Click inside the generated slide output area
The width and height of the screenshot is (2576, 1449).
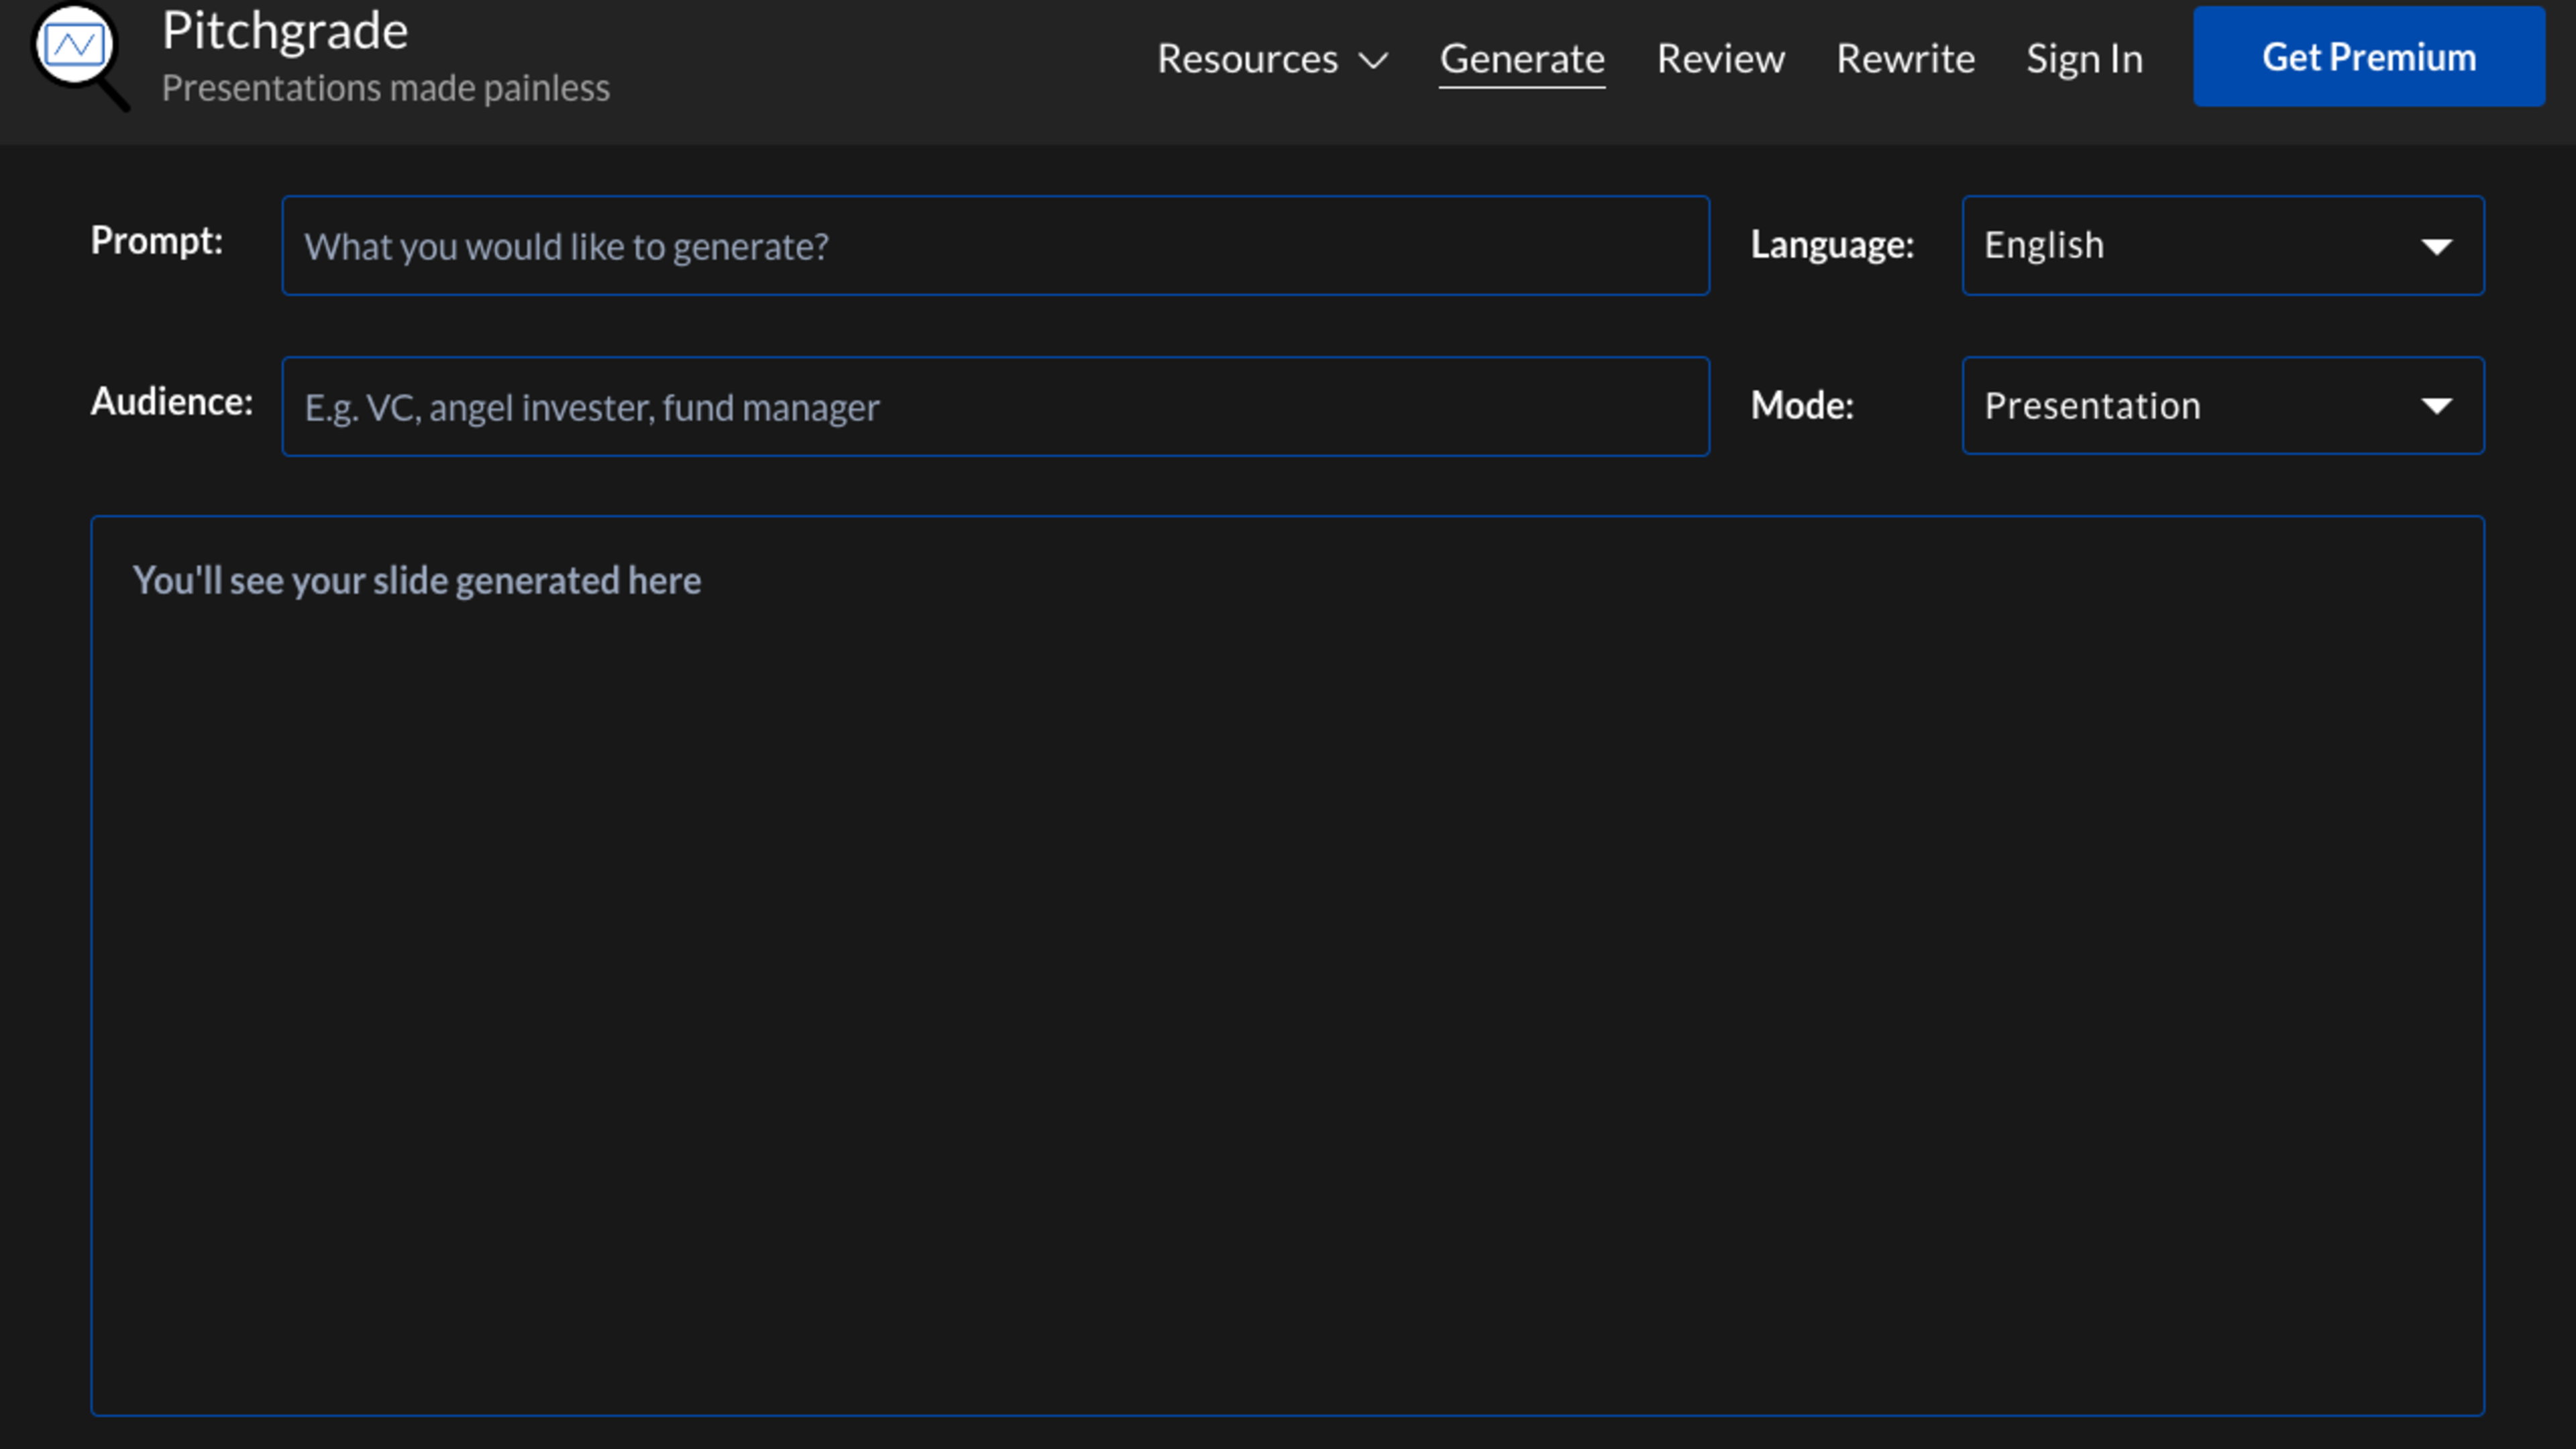tap(1287, 965)
